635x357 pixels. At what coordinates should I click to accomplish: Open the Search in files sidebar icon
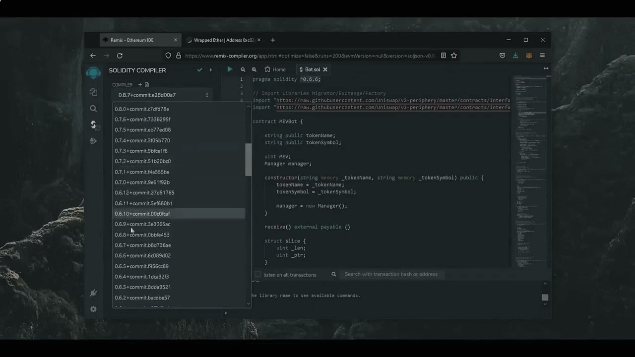click(x=93, y=108)
